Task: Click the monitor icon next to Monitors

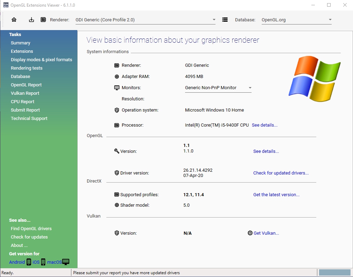Action: [x=117, y=88]
